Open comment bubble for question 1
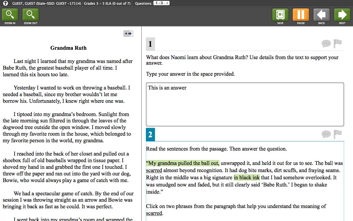 point(326,44)
